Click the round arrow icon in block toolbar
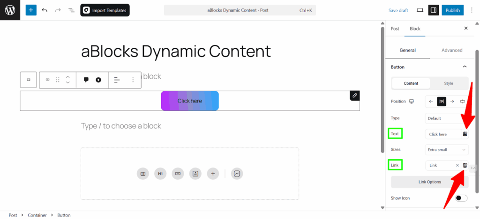Image resolution: width=480 pixels, height=219 pixels. click(98, 80)
